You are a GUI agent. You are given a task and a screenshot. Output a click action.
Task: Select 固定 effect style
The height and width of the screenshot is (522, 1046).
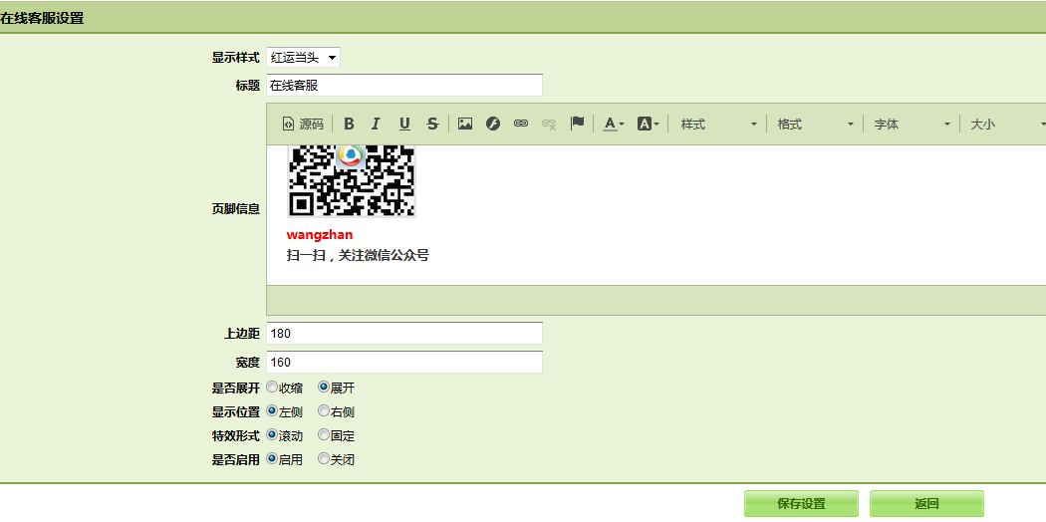(324, 434)
